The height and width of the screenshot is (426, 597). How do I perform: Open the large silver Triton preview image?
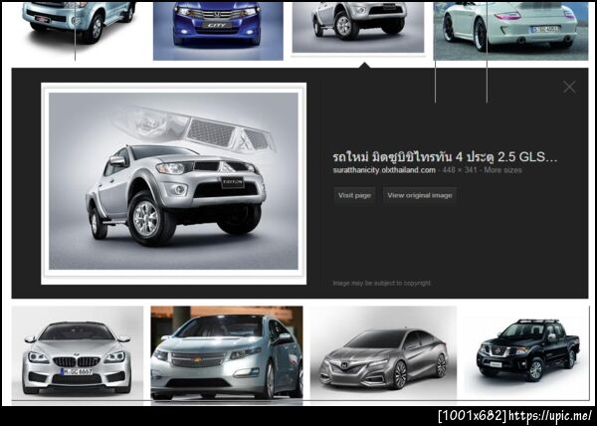173,183
